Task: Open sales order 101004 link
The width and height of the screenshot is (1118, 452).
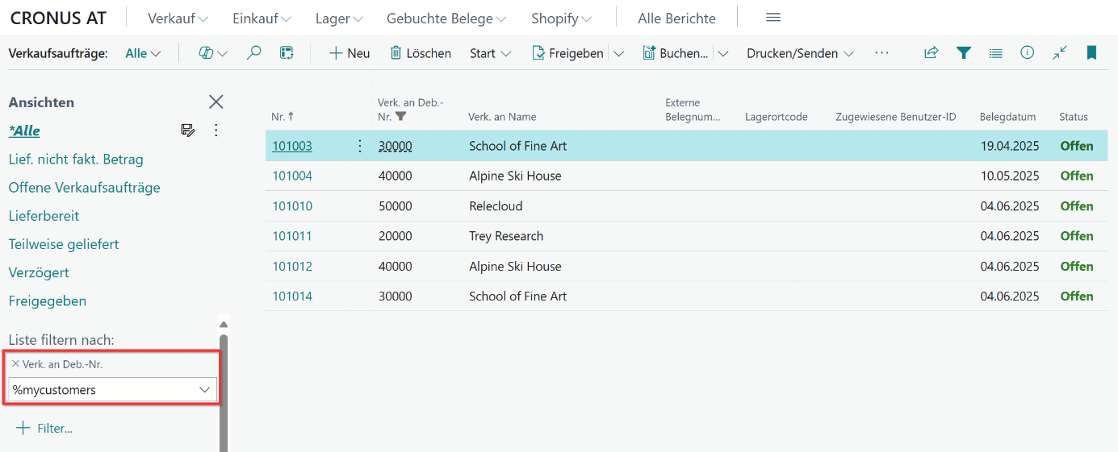Action: pyautogui.click(x=292, y=176)
